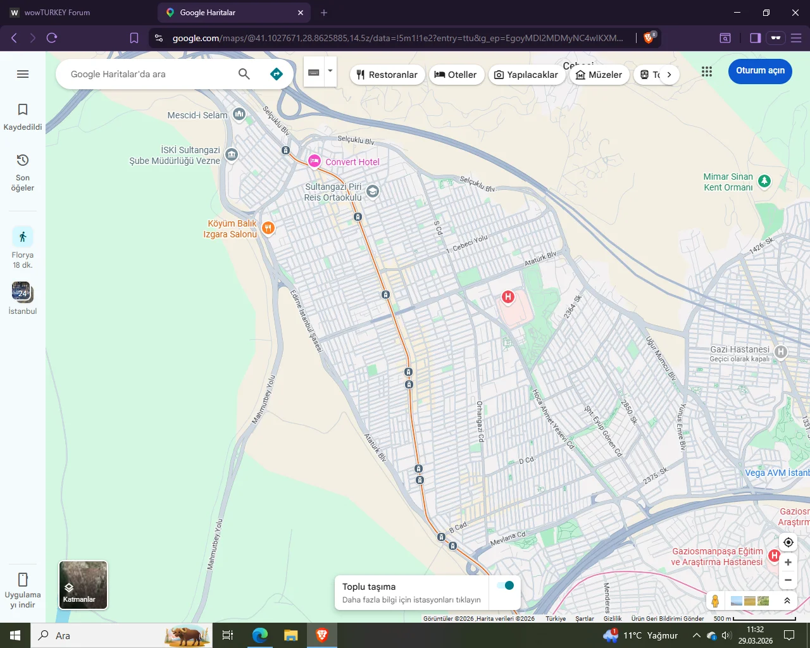
Task: Click the Brave Shields icon
Action: (649, 38)
